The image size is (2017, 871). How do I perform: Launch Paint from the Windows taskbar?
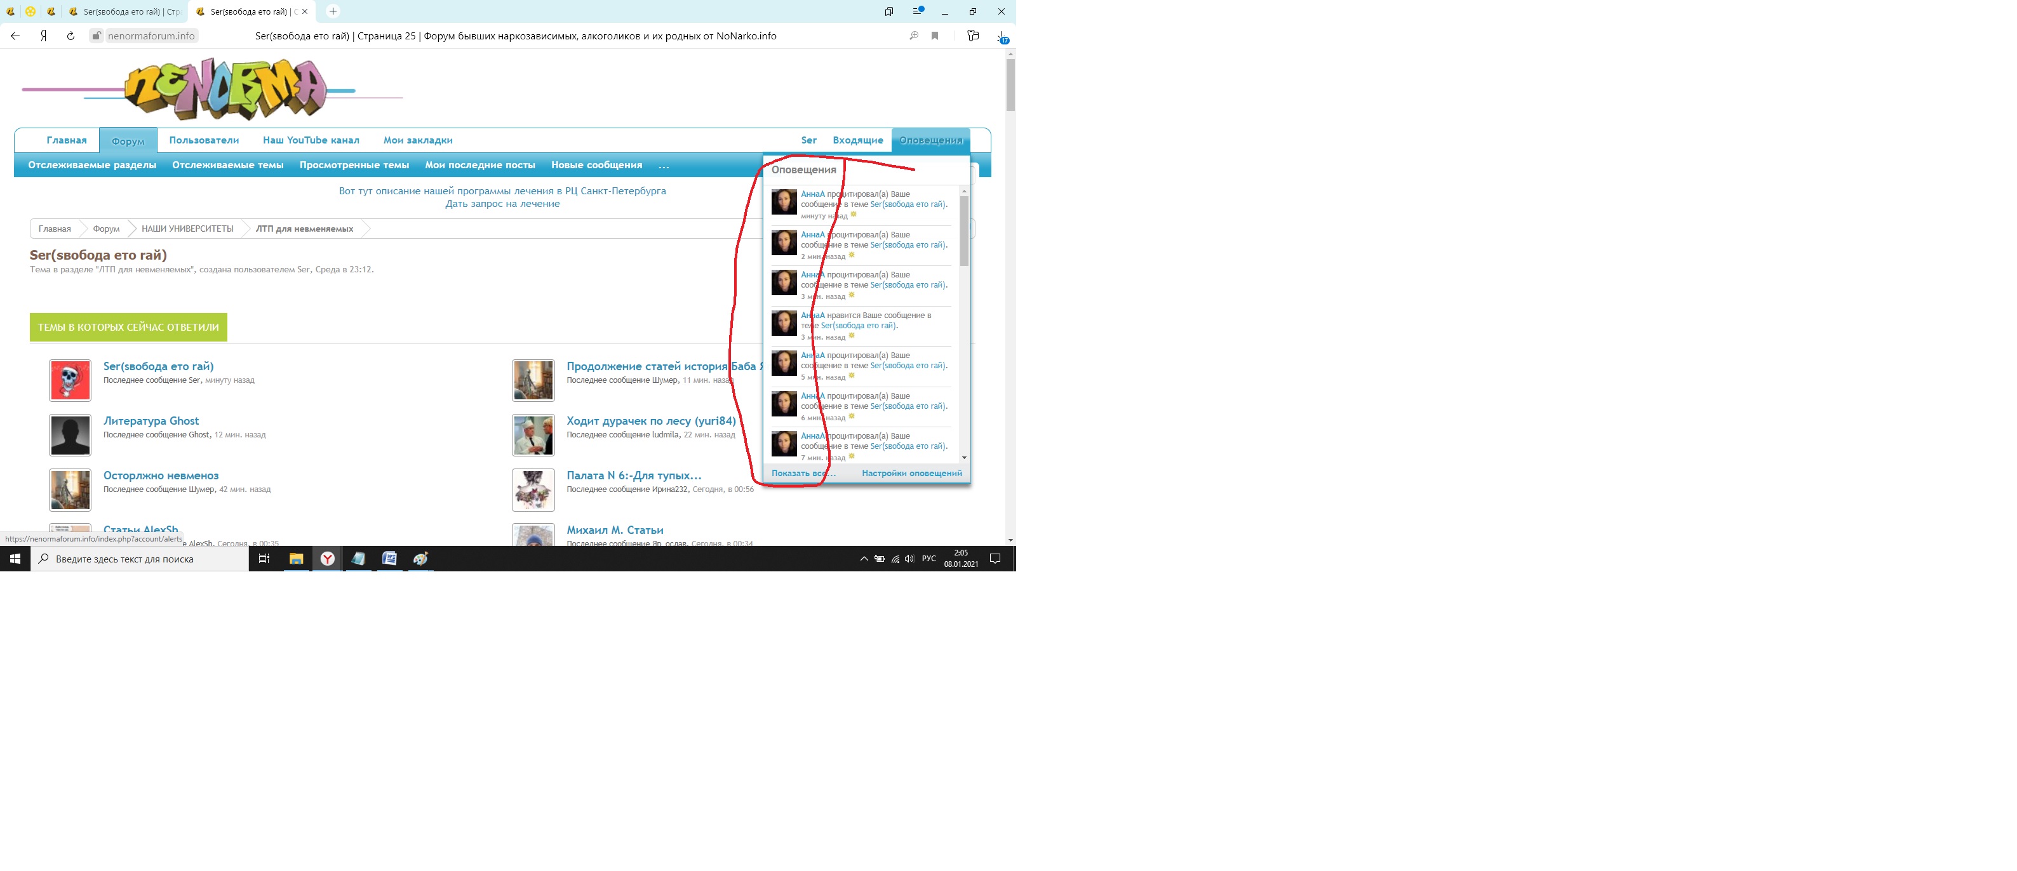pos(420,559)
